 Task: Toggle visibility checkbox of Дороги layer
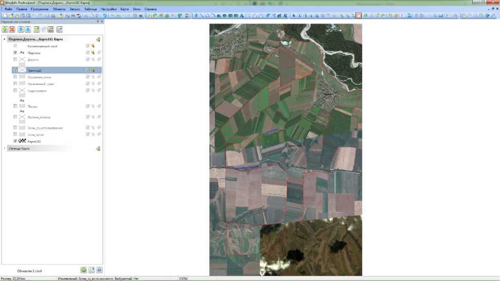15,59
